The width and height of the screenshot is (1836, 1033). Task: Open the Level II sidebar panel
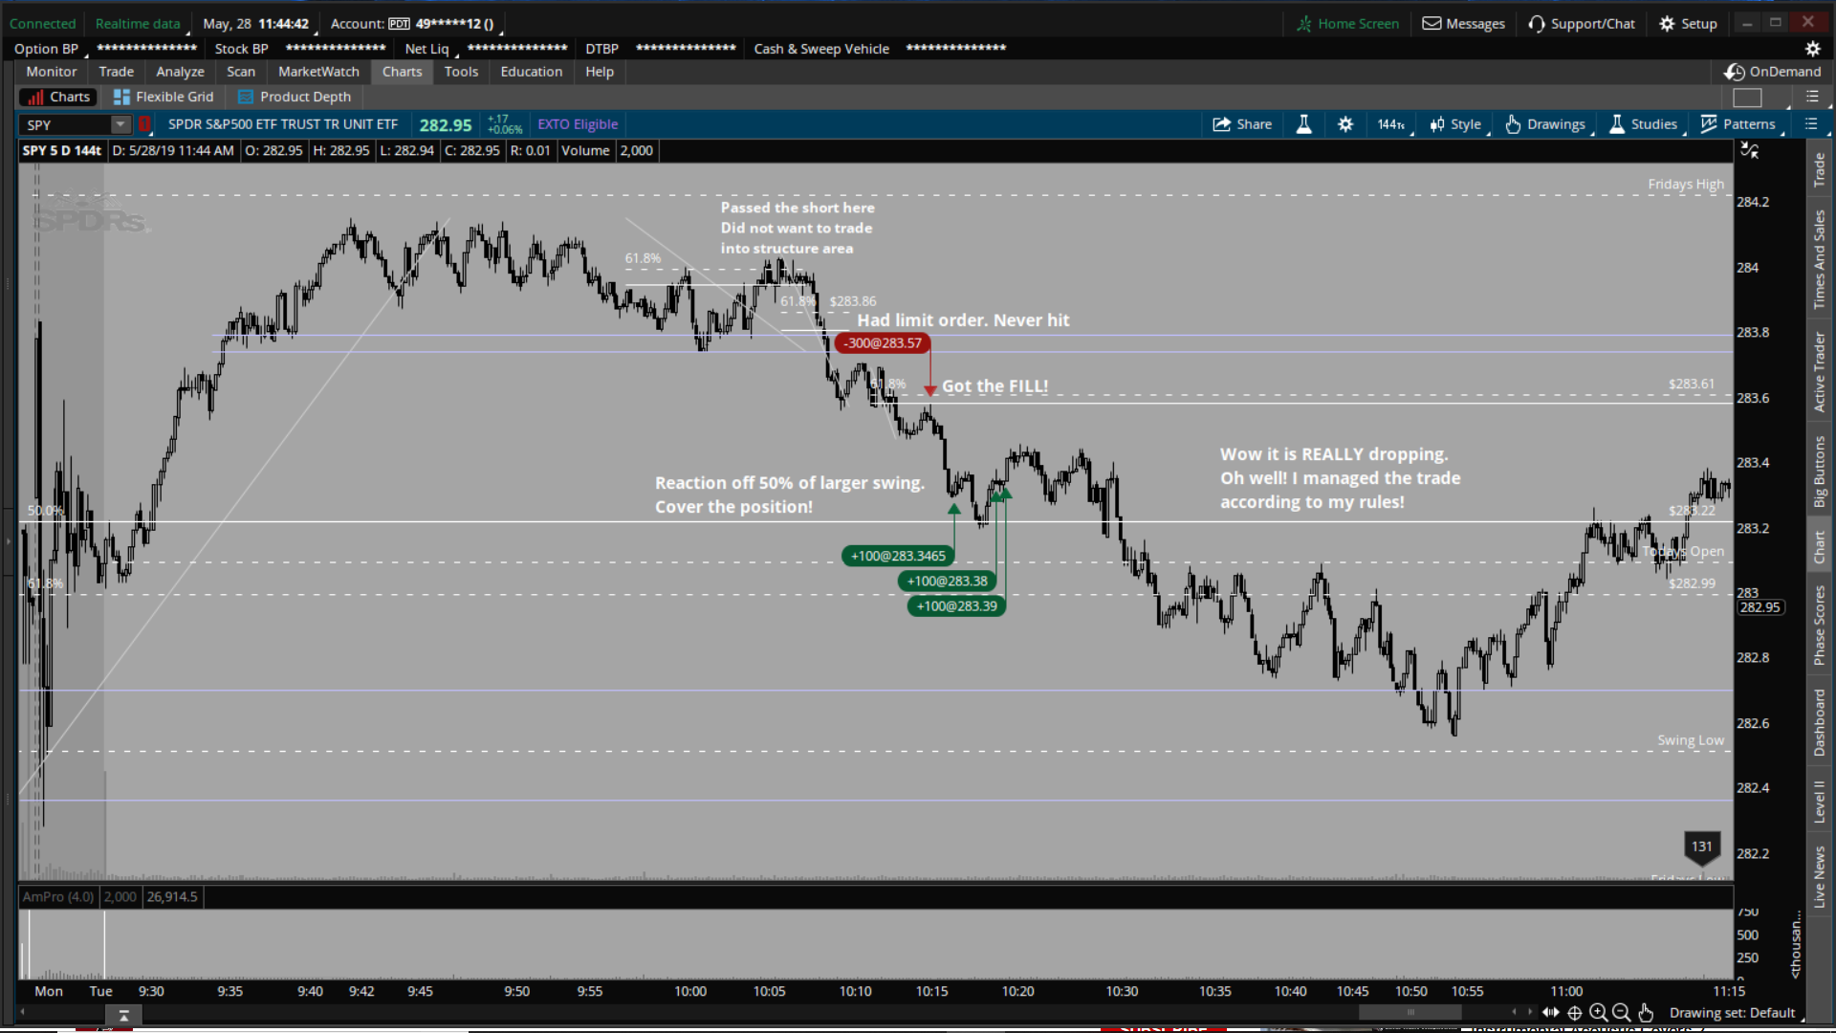[x=1820, y=802]
